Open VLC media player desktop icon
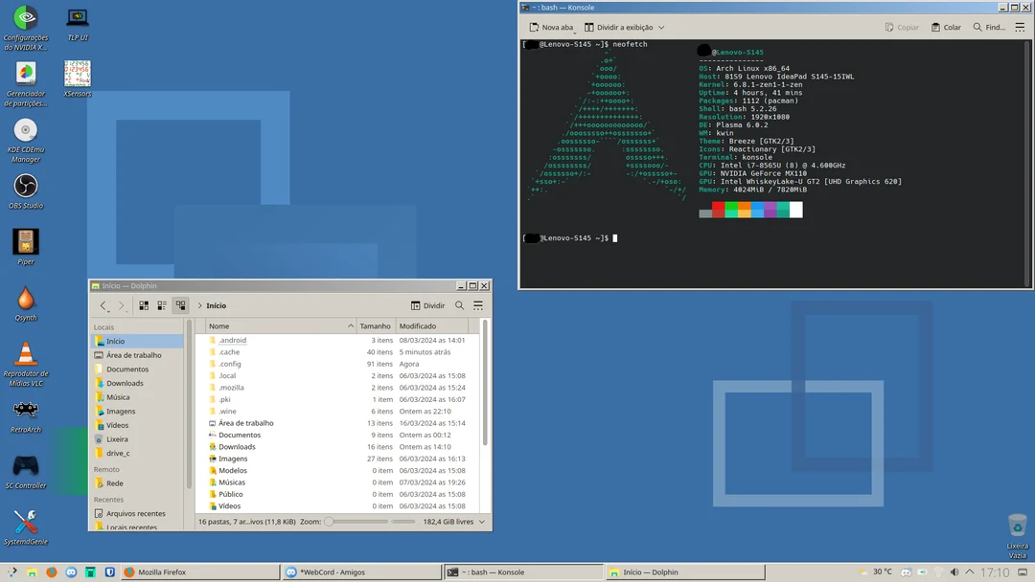Screen dimensions: 1035x582 click(x=25, y=353)
